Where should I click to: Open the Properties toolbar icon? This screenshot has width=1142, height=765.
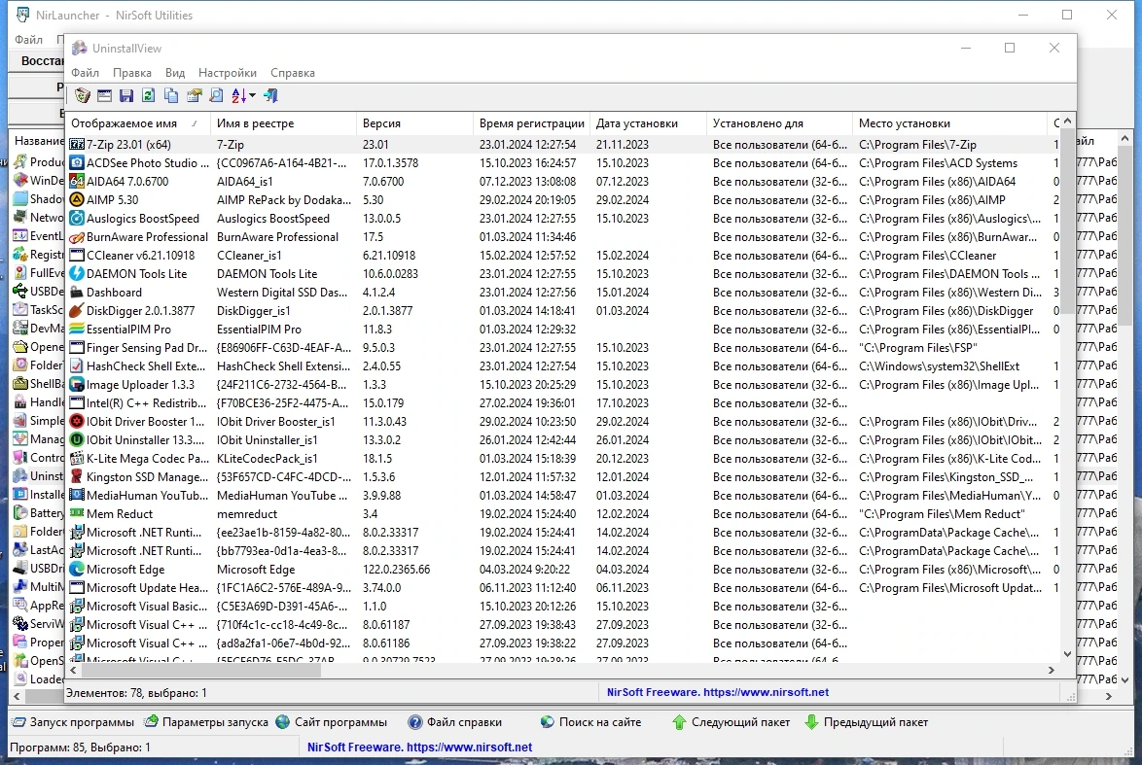pyautogui.click(x=194, y=95)
